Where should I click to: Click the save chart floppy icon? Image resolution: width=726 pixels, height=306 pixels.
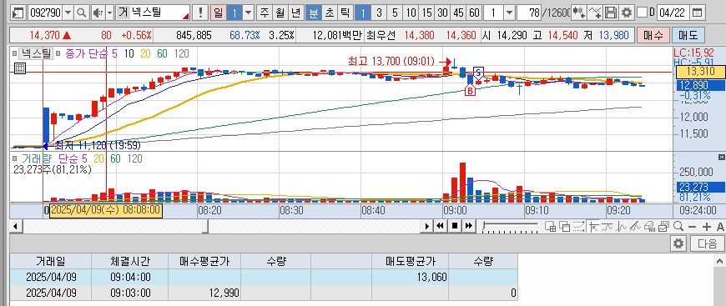(x=611, y=13)
